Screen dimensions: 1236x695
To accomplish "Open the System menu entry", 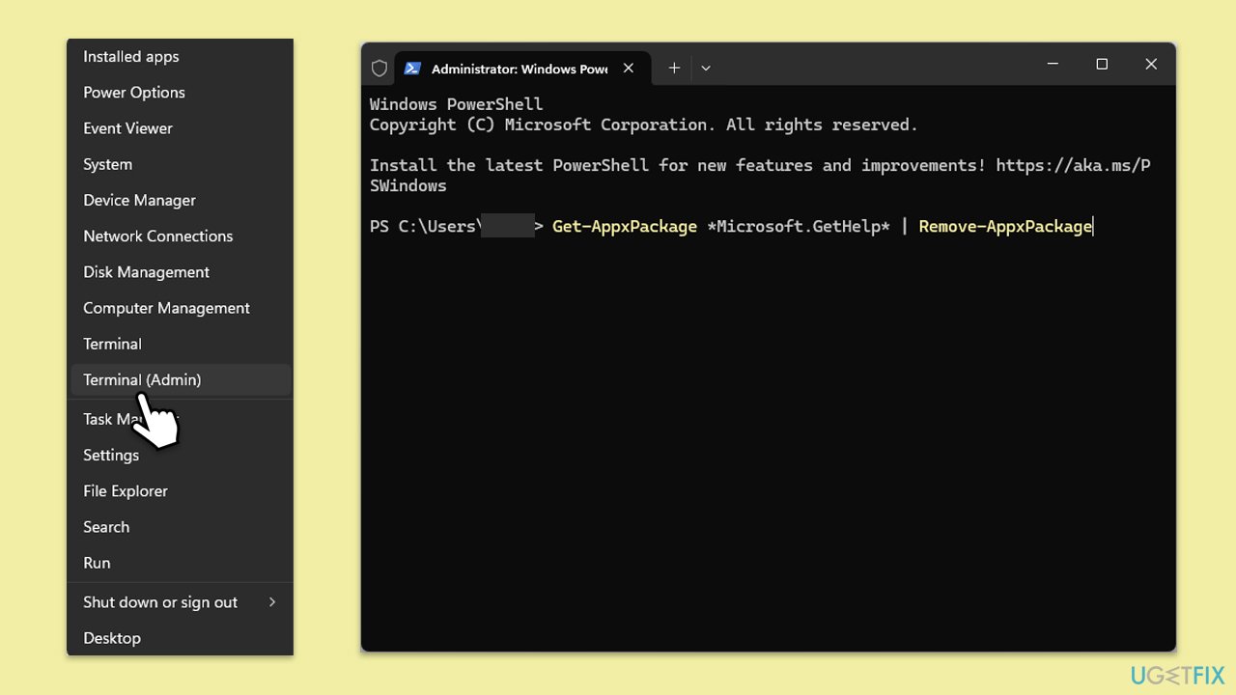I will [x=181, y=164].
